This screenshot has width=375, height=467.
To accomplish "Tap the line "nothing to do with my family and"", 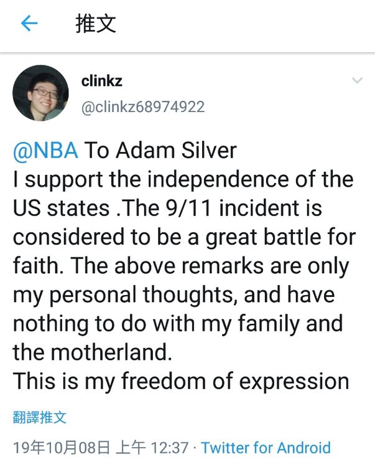I will (x=178, y=324).
